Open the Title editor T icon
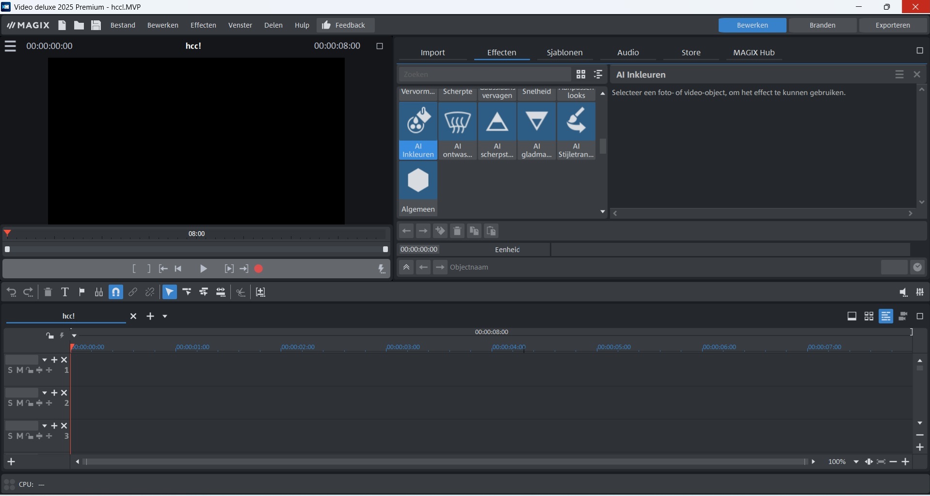 point(64,292)
